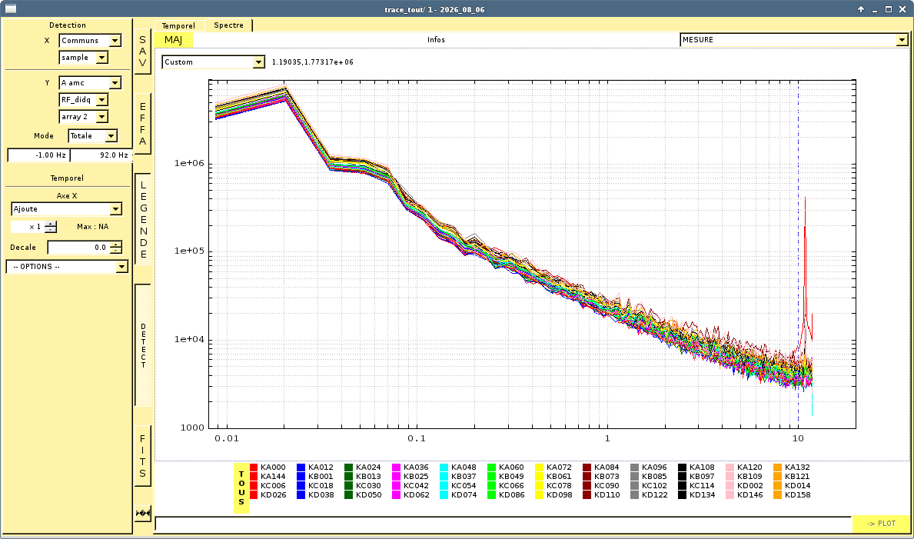Click the yellow TOUS select-all button
The height and width of the screenshot is (539, 914).
241,488
